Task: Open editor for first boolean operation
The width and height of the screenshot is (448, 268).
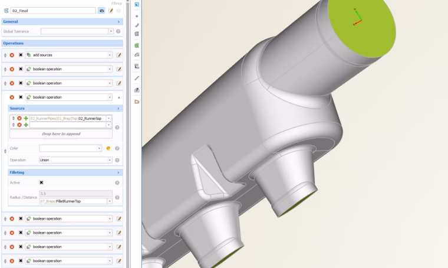Action: [x=119, y=69]
